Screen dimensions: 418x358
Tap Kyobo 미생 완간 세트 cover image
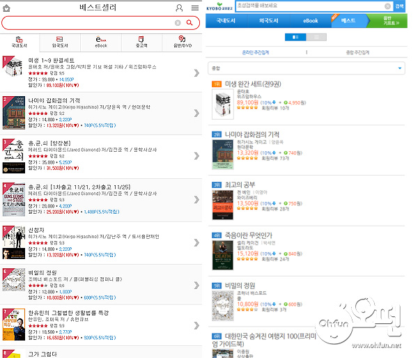click(x=223, y=104)
